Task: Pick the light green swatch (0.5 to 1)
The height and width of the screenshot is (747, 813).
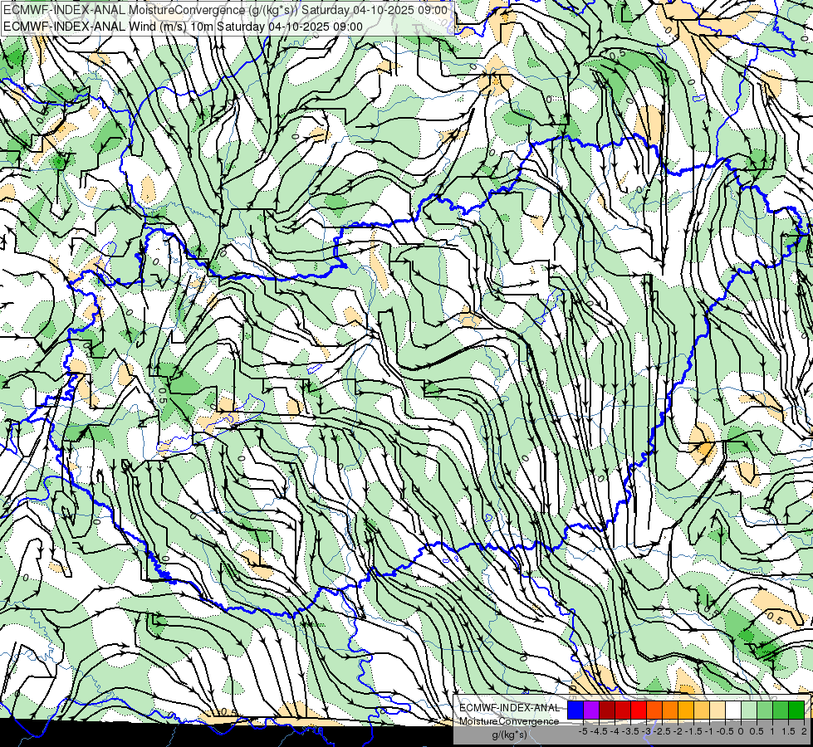Action: (x=765, y=710)
